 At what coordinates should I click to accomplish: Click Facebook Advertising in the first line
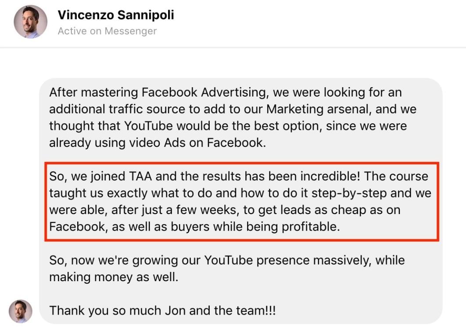coord(204,93)
